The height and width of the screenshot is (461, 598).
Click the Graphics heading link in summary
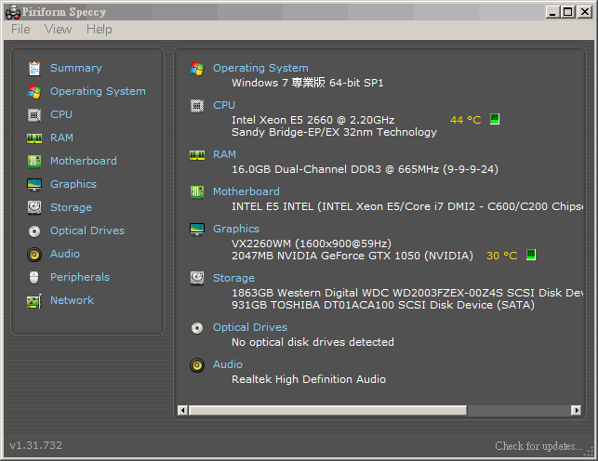pos(236,229)
